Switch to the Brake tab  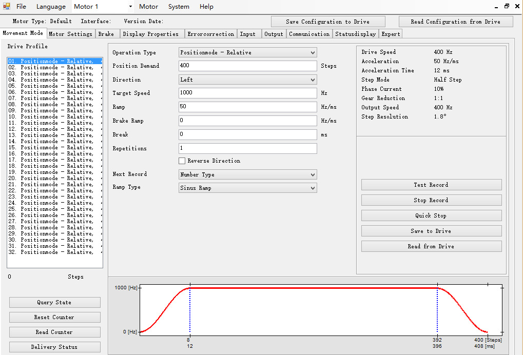[x=106, y=34]
